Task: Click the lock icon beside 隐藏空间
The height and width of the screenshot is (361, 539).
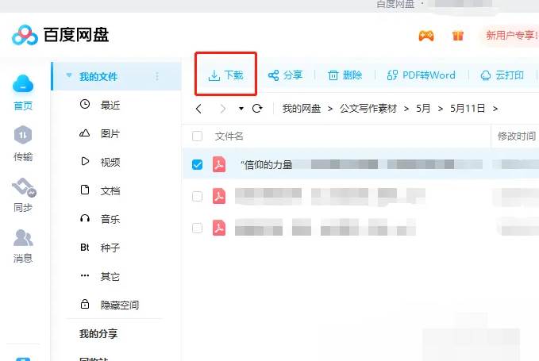Action: click(85, 304)
